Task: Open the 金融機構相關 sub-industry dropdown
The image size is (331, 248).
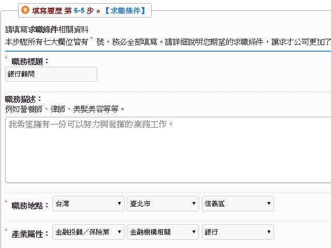Action: (x=162, y=233)
